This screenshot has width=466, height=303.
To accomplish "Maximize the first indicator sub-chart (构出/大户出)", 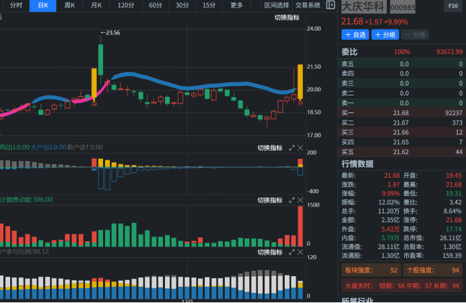I will tap(292, 147).
